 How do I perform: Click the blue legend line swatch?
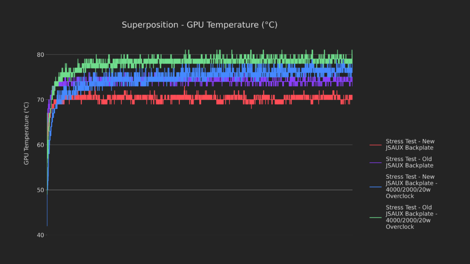[375, 187]
